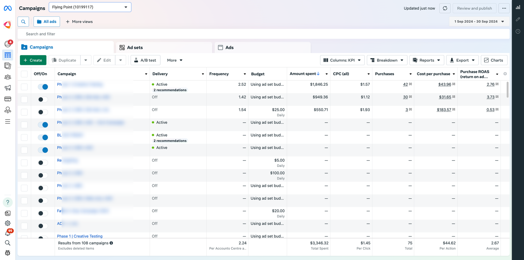Open the Help question mark icon
Screen dimensions: 524x260
click(x=8, y=202)
